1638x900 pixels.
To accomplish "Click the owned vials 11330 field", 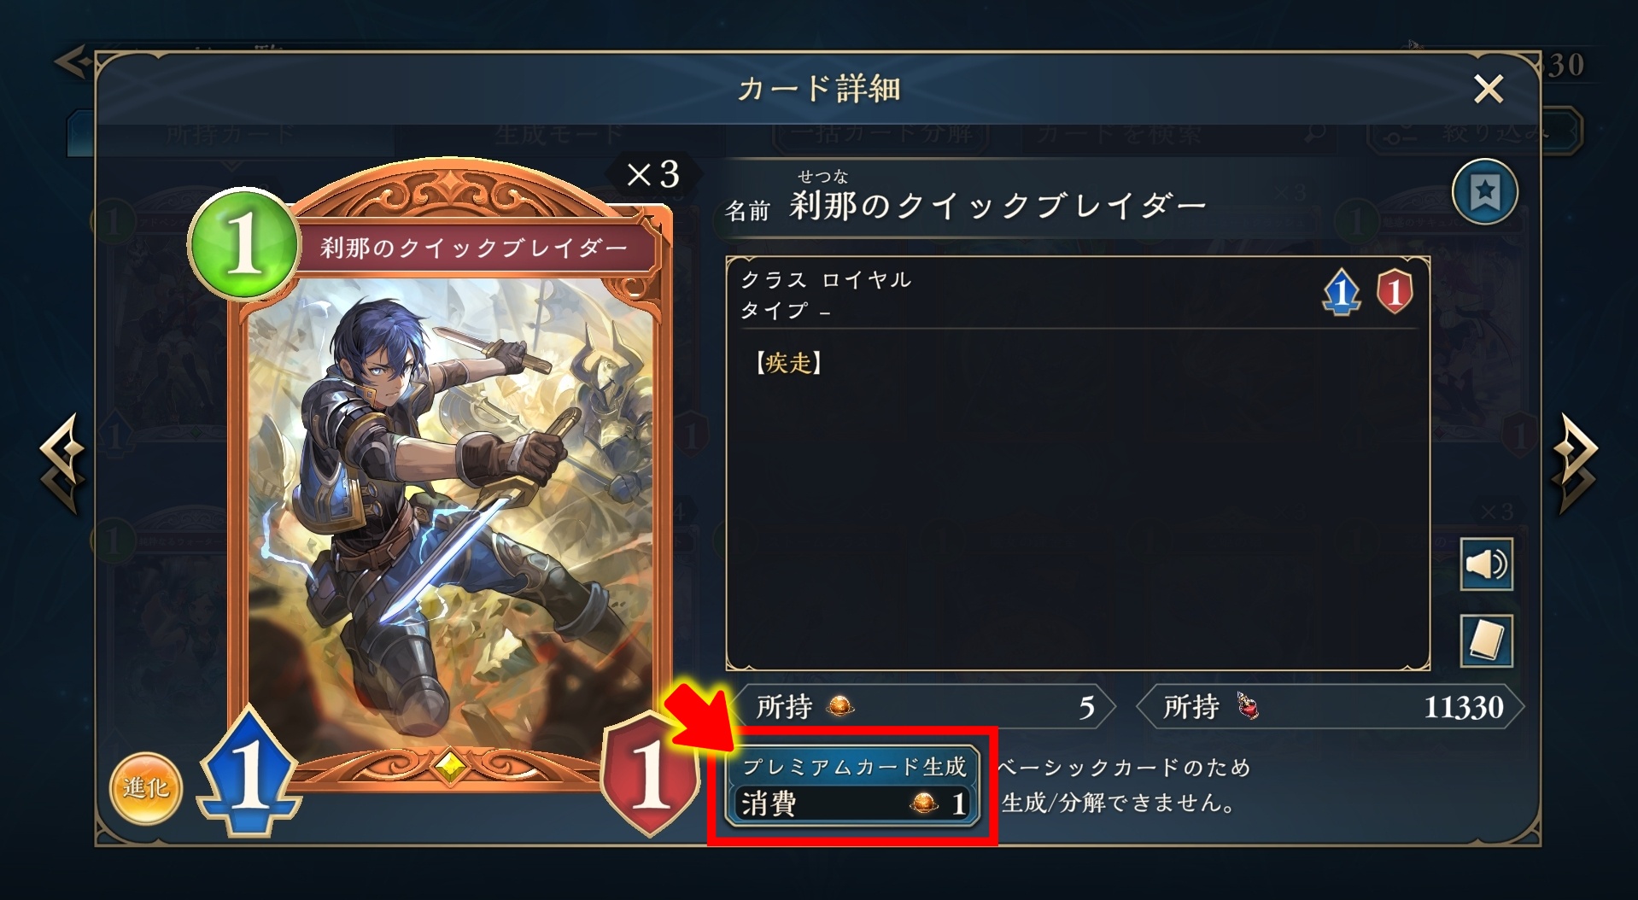I will click(x=1331, y=707).
